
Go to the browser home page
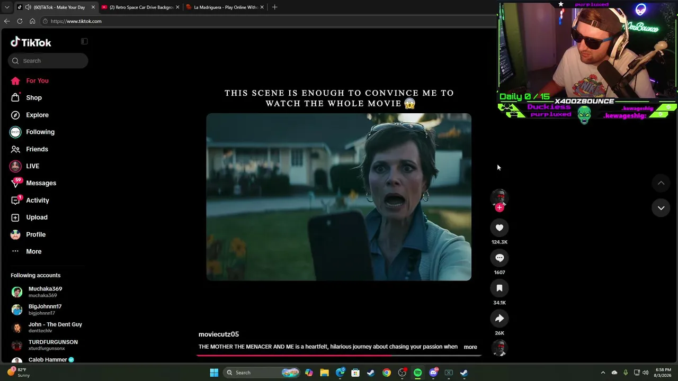click(32, 21)
